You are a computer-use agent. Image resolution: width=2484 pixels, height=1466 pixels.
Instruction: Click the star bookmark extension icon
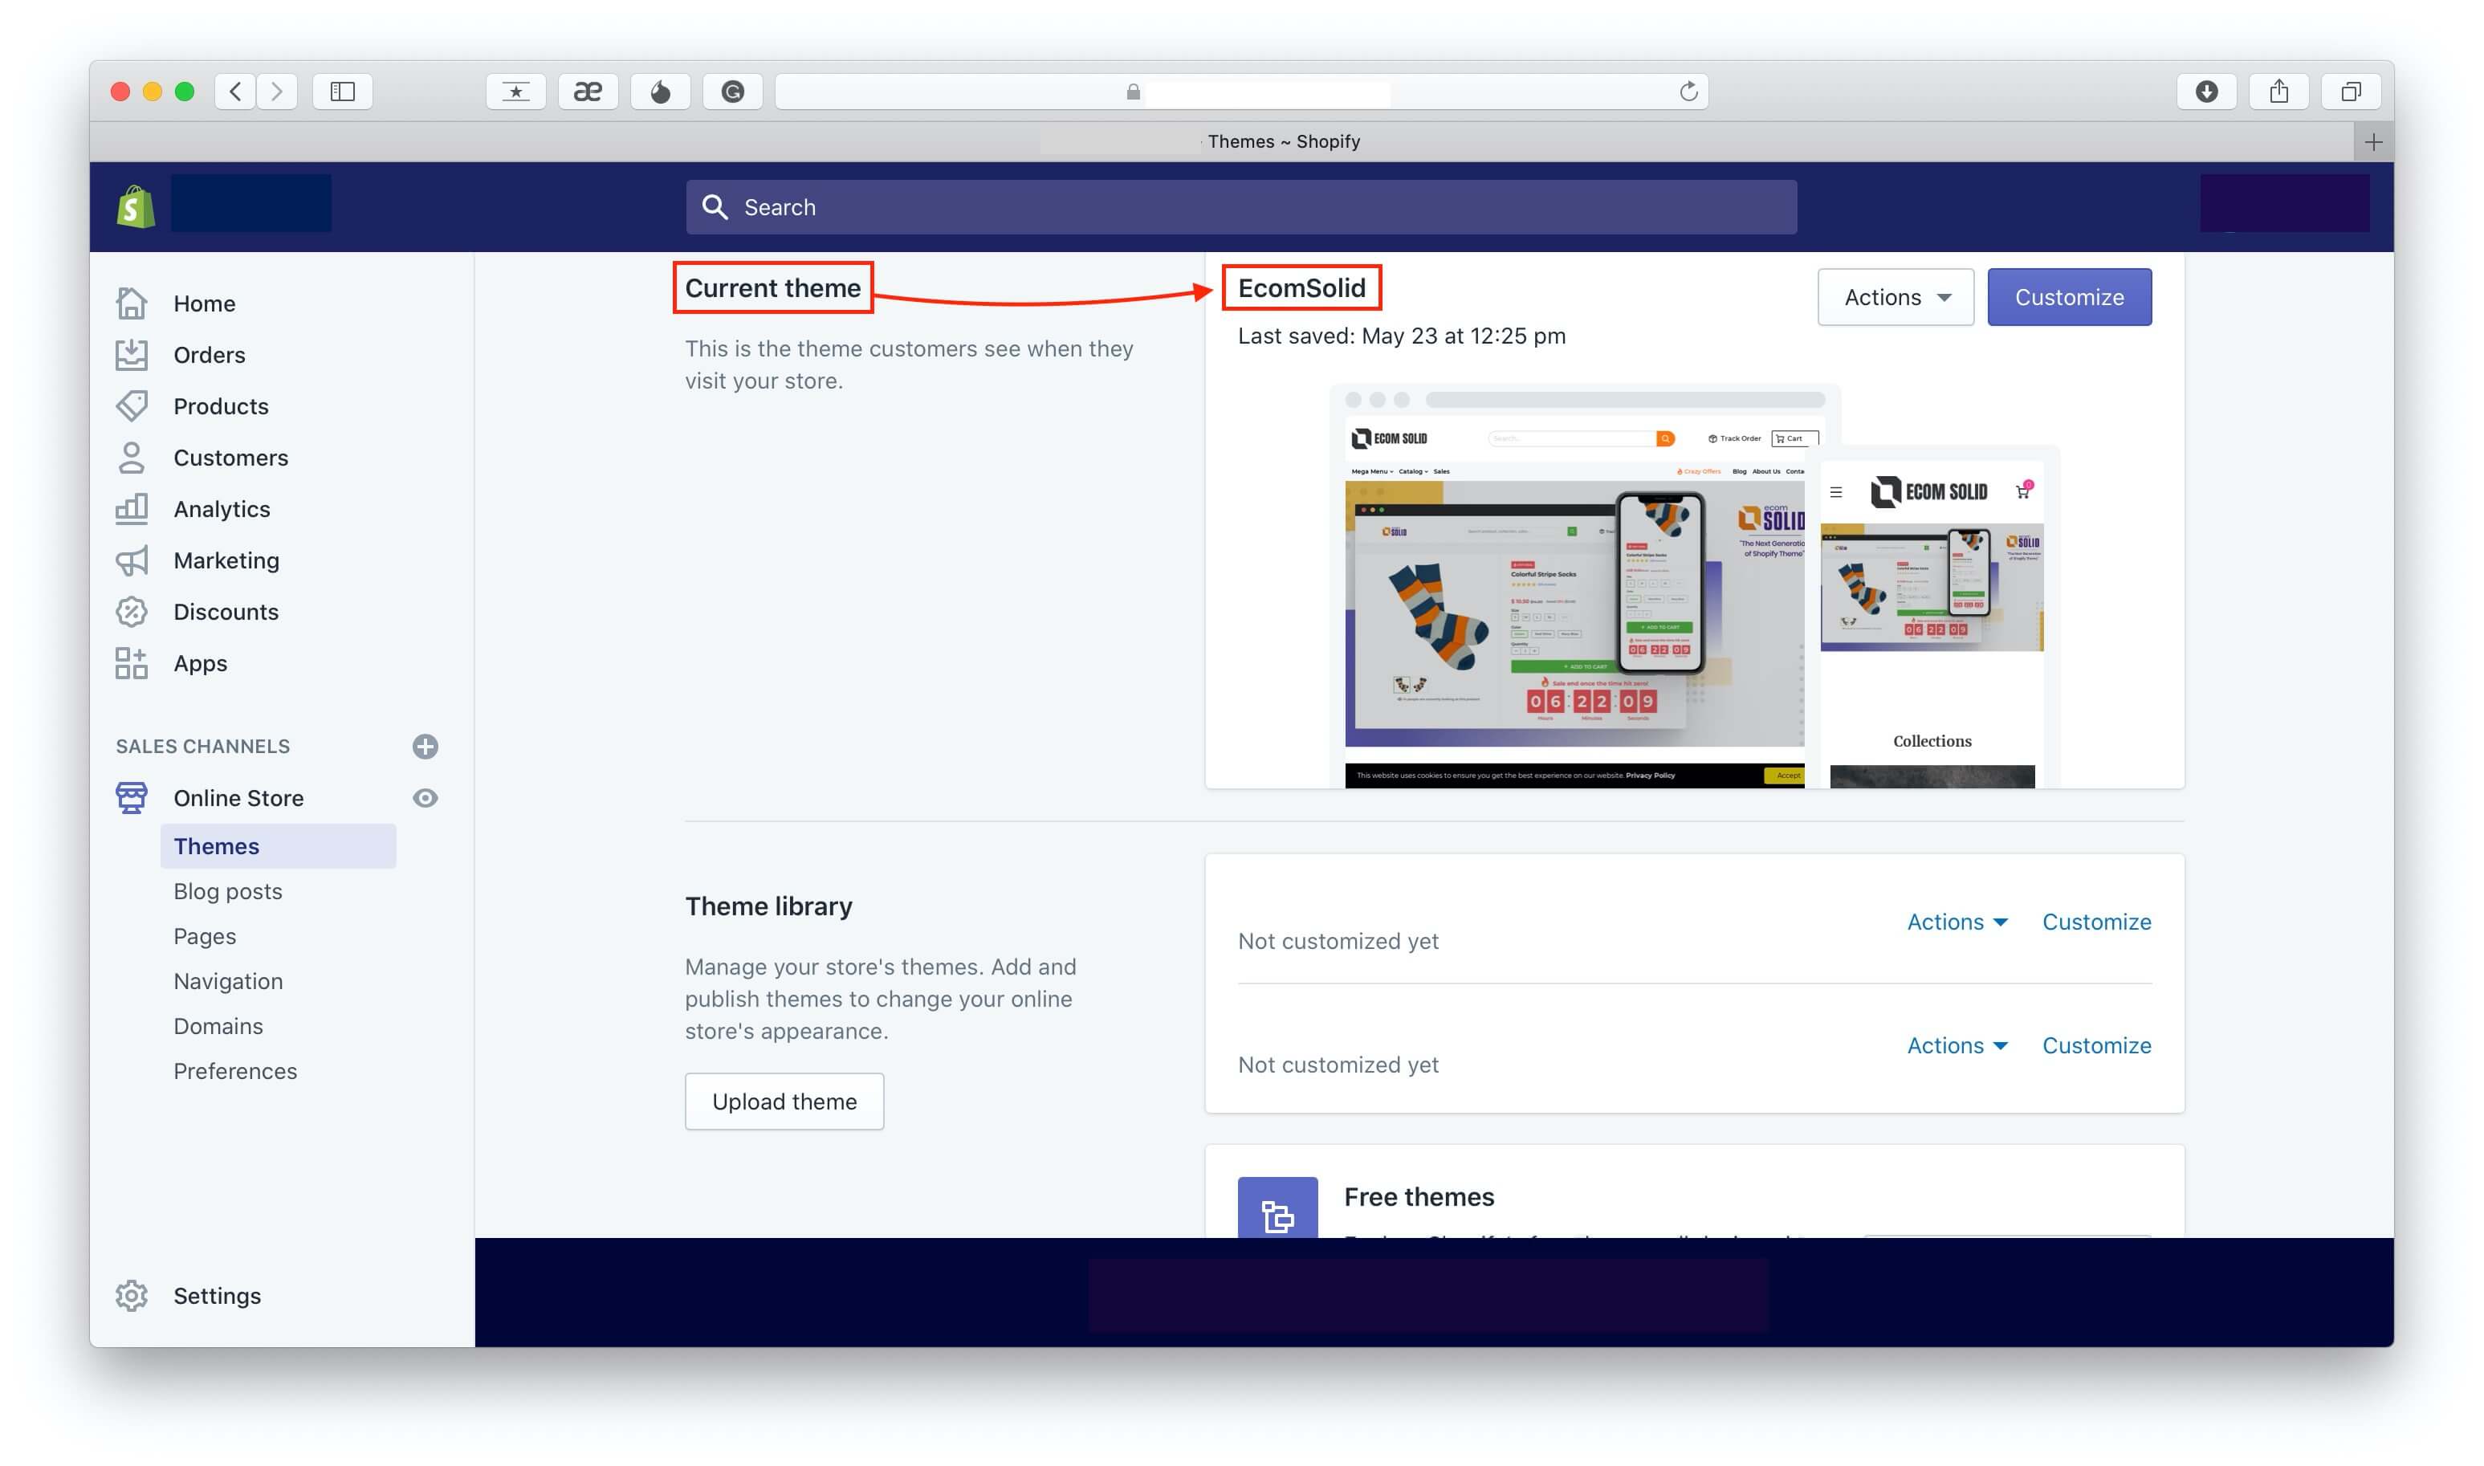coord(515,92)
